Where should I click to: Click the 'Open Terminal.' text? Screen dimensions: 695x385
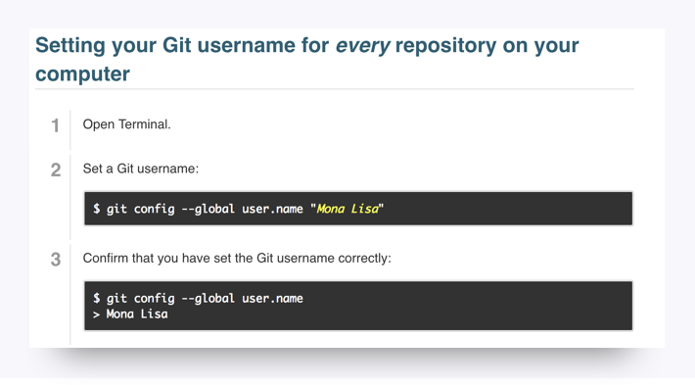tap(127, 124)
